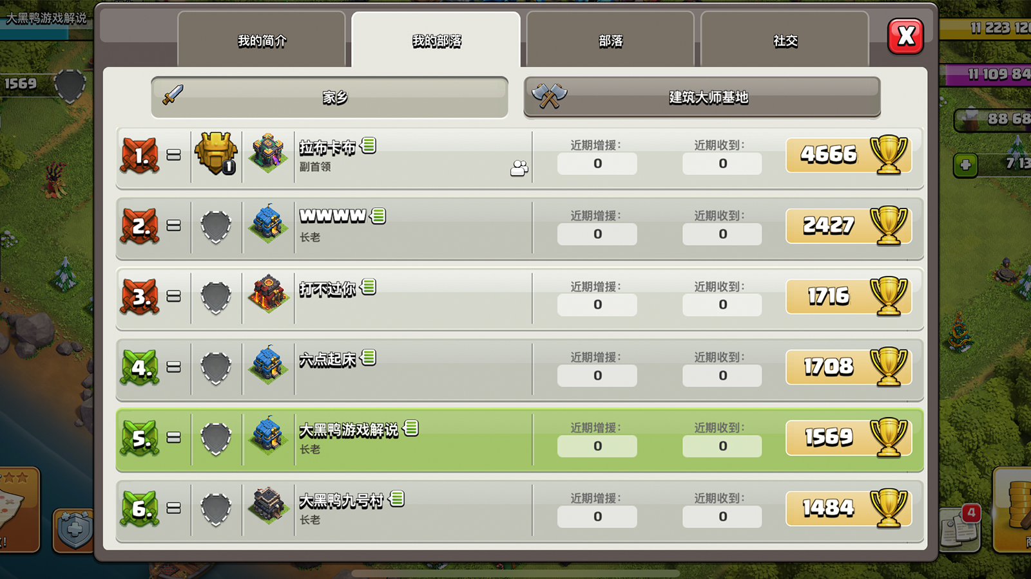Click the green plus gem button
Viewport: 1031px width, 579px height.
(x=965, y=165)
